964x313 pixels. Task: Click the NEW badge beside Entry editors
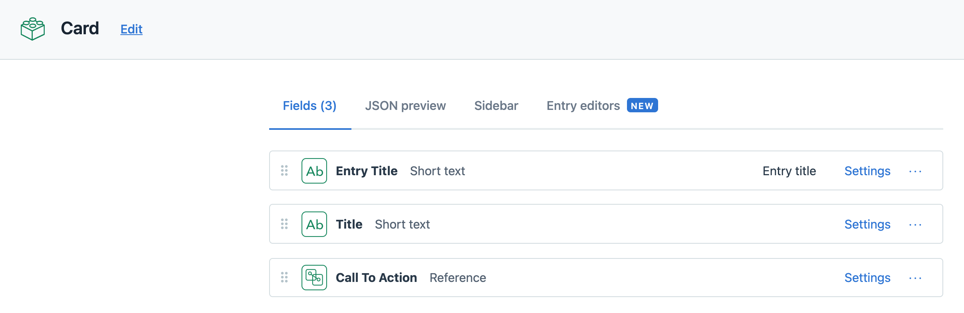(x=642, y=106)
